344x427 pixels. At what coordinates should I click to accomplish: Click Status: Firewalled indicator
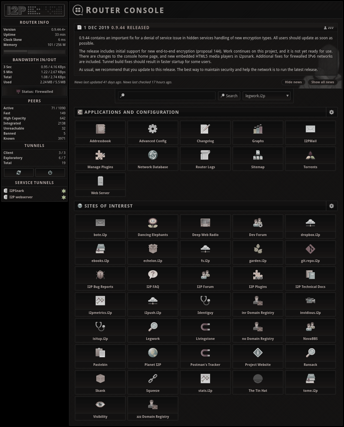coord(34,92)
